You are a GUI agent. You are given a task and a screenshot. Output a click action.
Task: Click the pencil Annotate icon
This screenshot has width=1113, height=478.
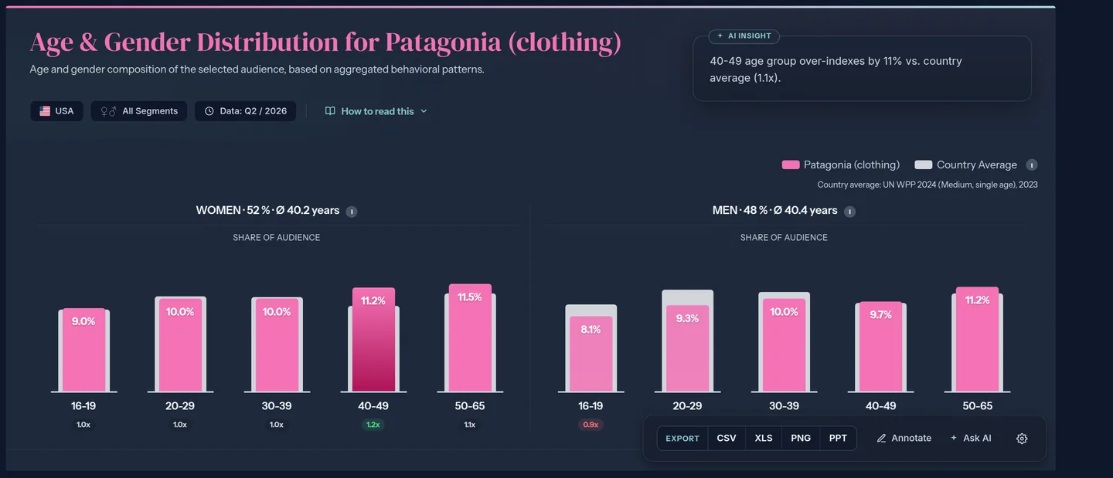881,438
